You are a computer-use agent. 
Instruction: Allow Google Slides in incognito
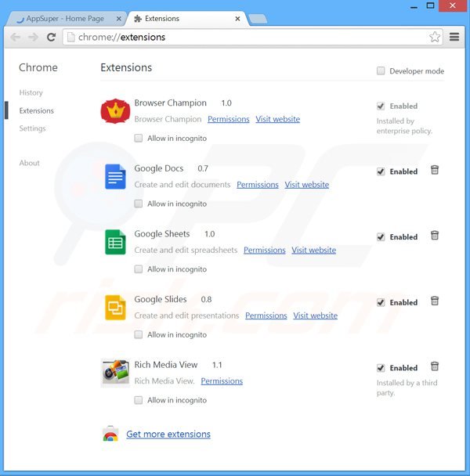tap(138, 334)
